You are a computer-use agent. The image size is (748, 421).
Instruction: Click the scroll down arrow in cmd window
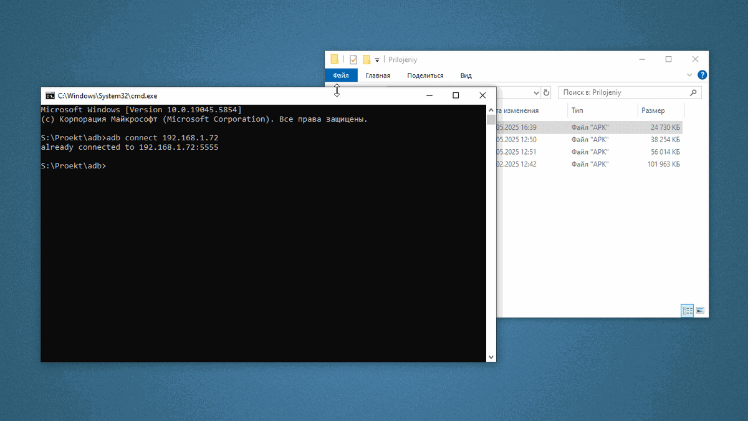pyautogui.click(x=491, y=357)
